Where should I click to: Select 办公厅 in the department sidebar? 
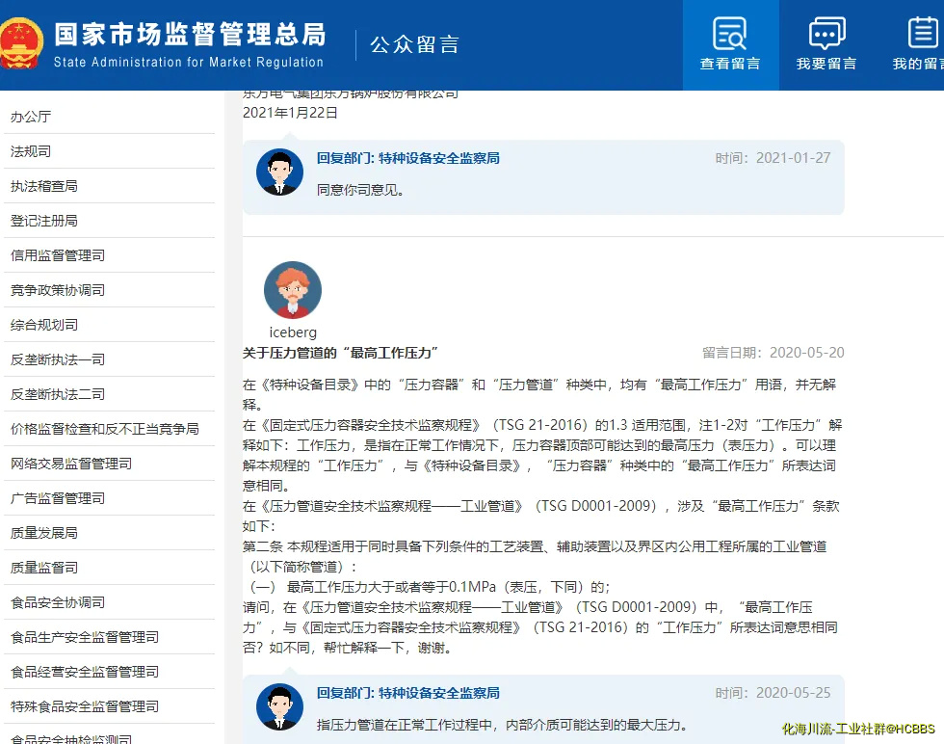pyautogui.click(x=31, y=117)
